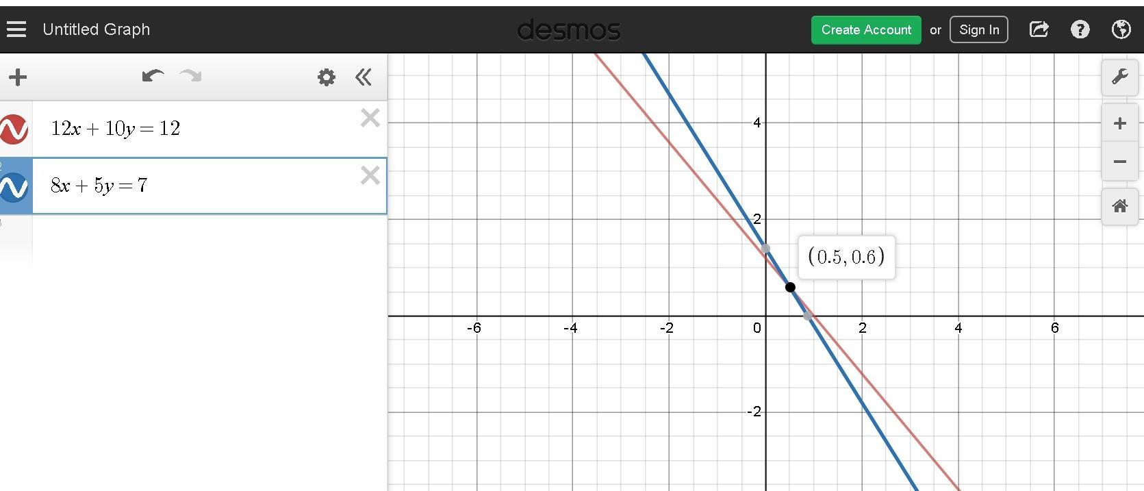Image resolution: width=1144 pixels, height=491 pixels.
Task: Toggle visibility of 12x+10y=12 line
Action: click(x=14, y=129)
